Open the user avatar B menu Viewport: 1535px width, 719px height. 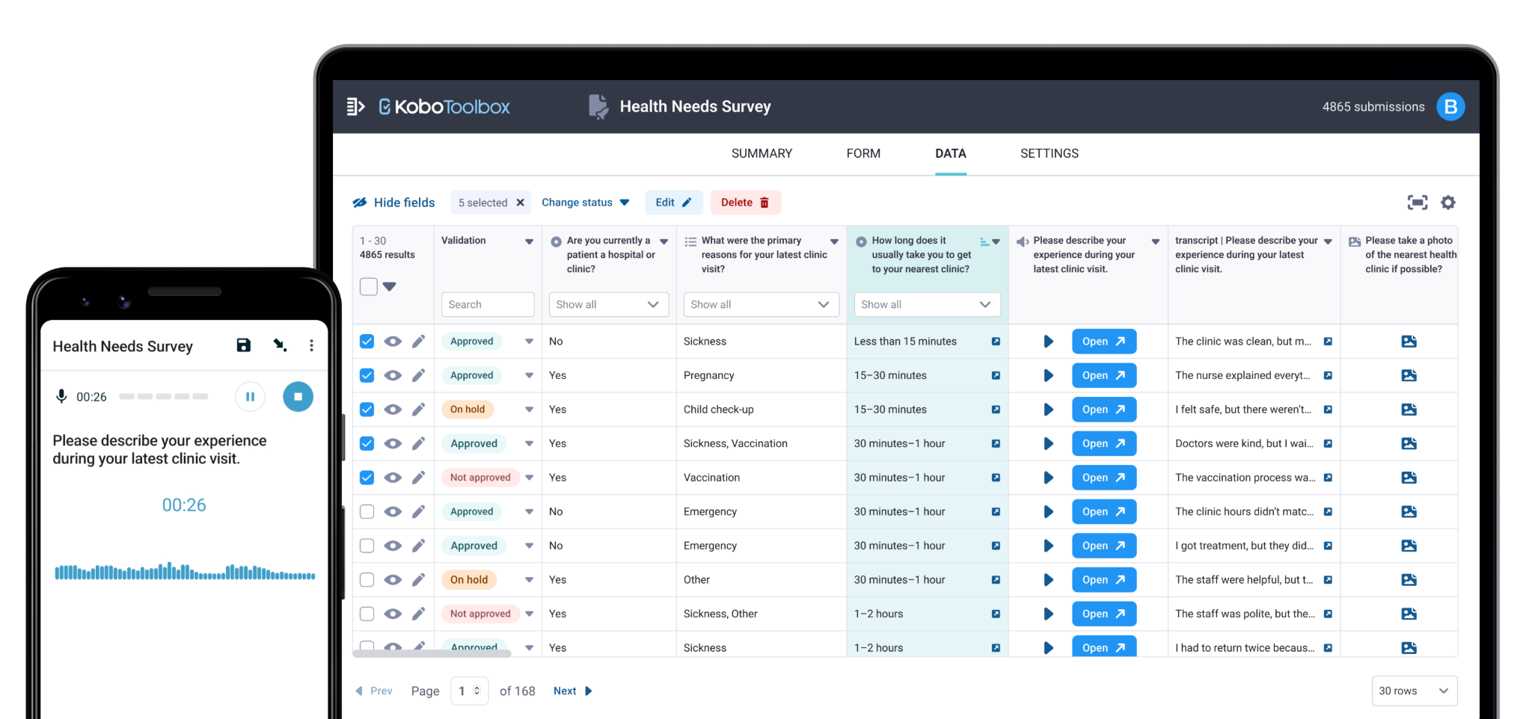[1450, 107]
